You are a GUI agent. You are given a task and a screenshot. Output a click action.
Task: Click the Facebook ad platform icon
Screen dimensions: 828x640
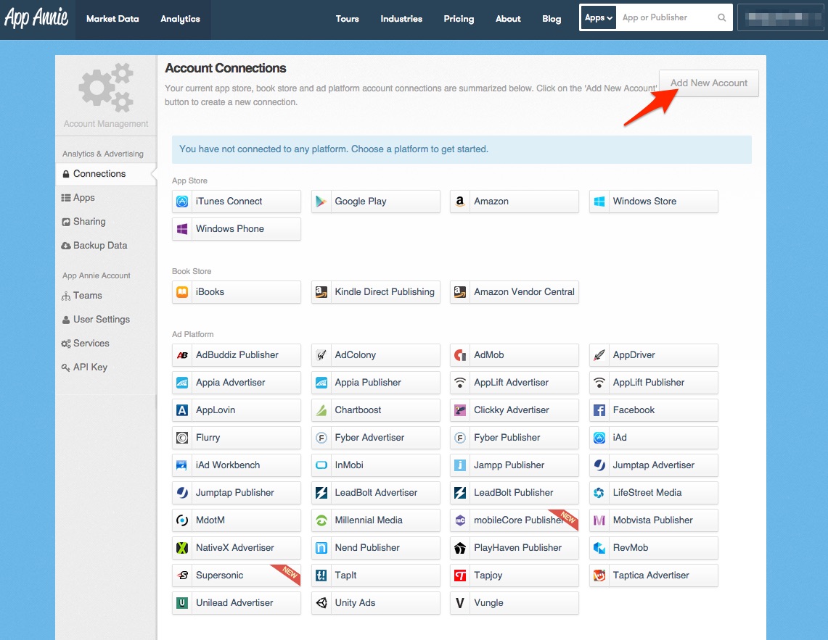tap(599, 410)
